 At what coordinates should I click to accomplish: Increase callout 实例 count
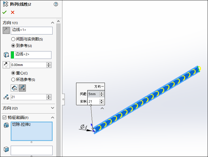tap(102, 100)
